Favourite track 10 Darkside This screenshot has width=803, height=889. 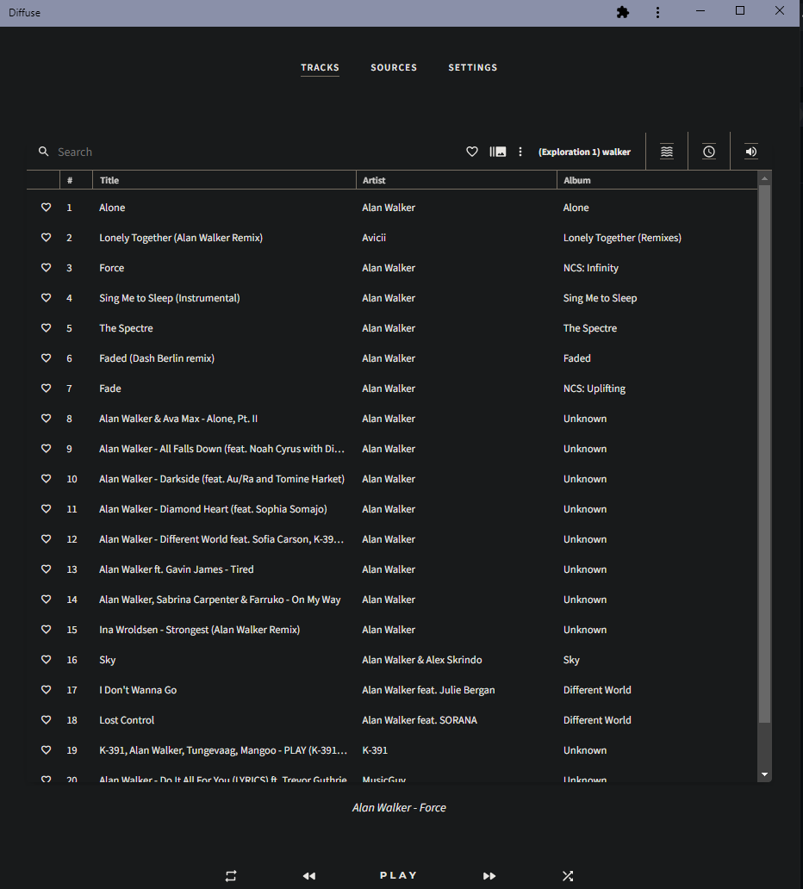pyautogui.click(x=46, y=478)
